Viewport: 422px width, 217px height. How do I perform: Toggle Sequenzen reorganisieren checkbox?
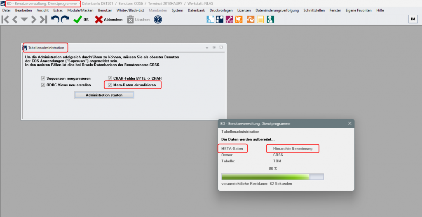(43, 78)
